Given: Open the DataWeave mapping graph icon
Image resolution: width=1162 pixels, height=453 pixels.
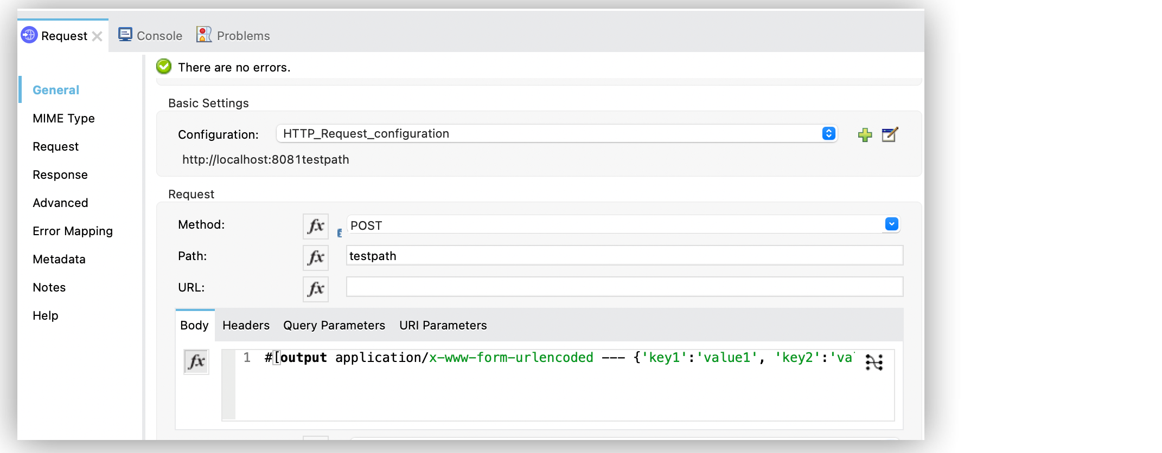Looking at the screenshot, I should tap(873, 362).
